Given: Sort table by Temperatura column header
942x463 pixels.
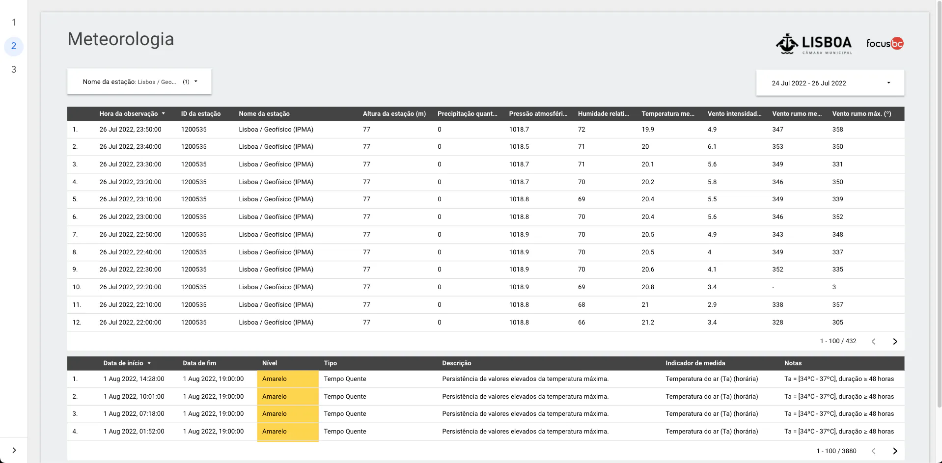Looking at the screenshot, I should pos(667,114).
